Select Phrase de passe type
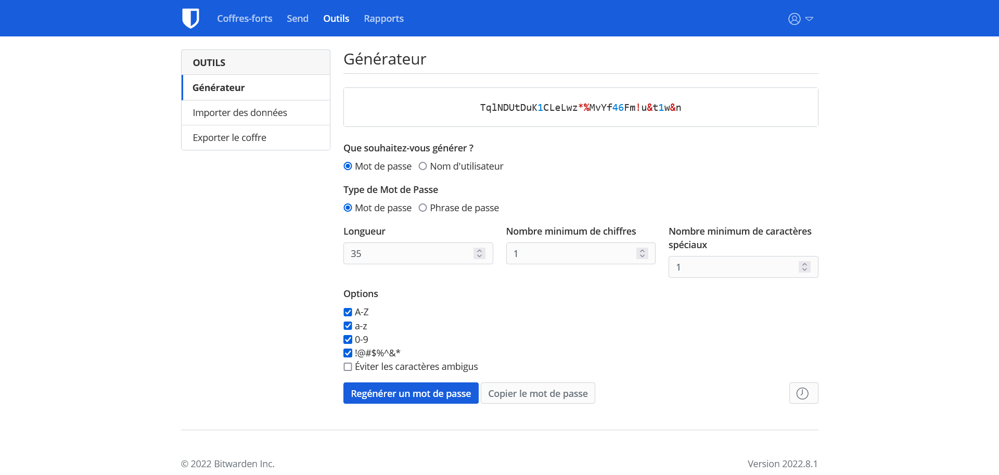999x475 pixels. pos(423,208)
